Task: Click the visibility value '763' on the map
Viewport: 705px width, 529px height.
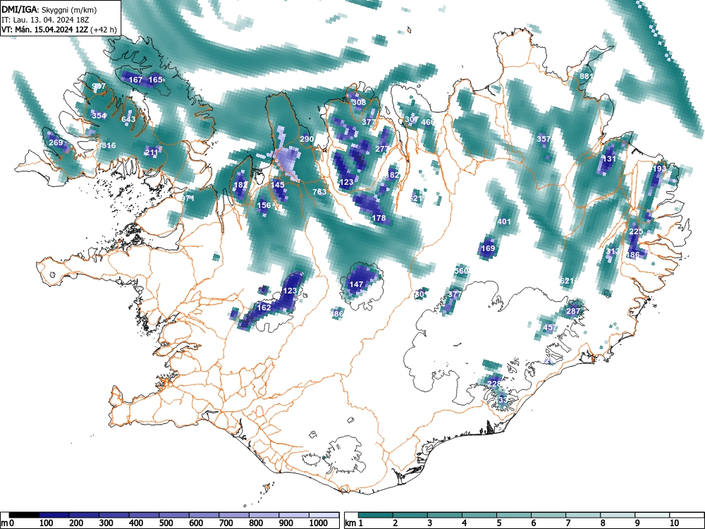Action: [x=319, y=192]
